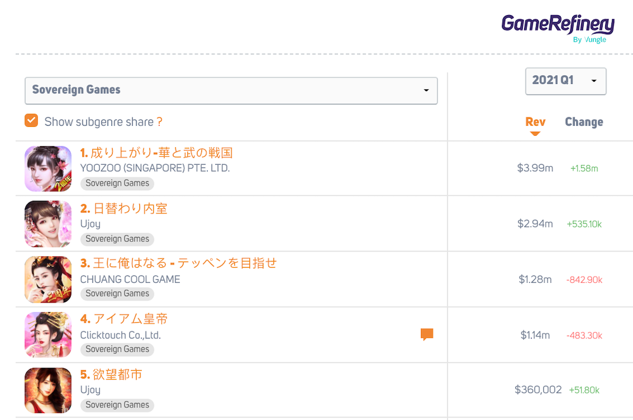
Task: Click revenue value $360,002
Action: [x=538, y=390]
